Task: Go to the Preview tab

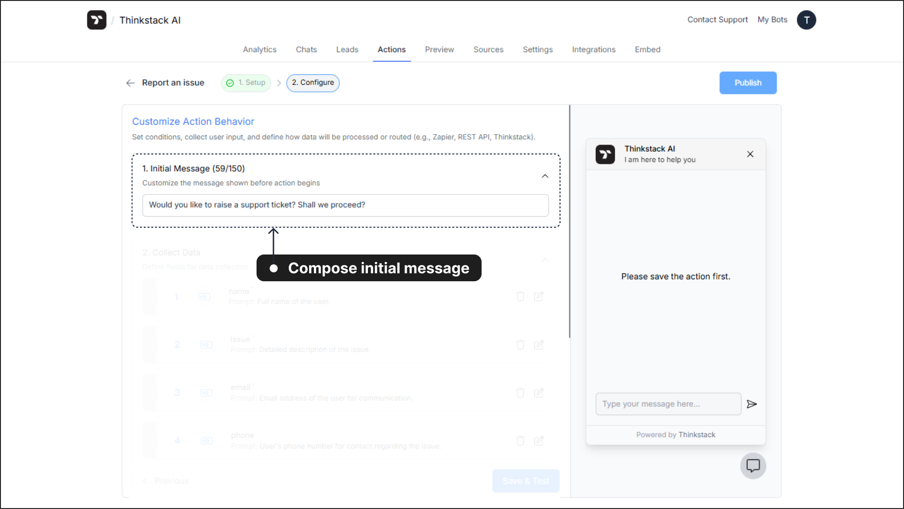Action: point(439,49)
